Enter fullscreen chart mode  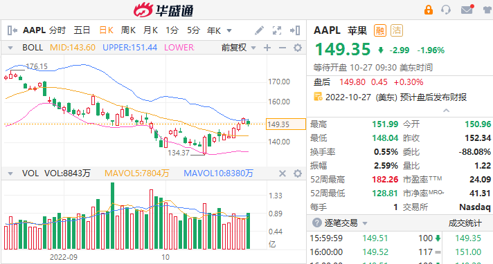(277, 30)
